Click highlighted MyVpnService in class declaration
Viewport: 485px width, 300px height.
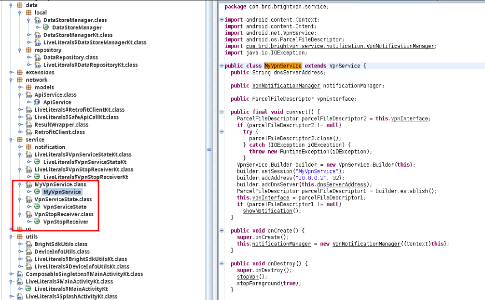tap(283, 65)
